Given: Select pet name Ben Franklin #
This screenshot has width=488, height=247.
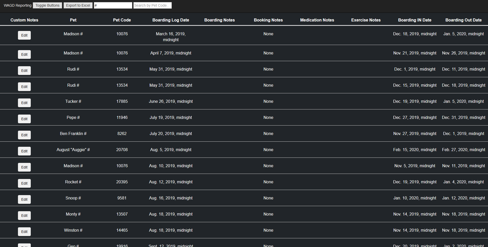Looking at the screenshot, I should [73, 133].
